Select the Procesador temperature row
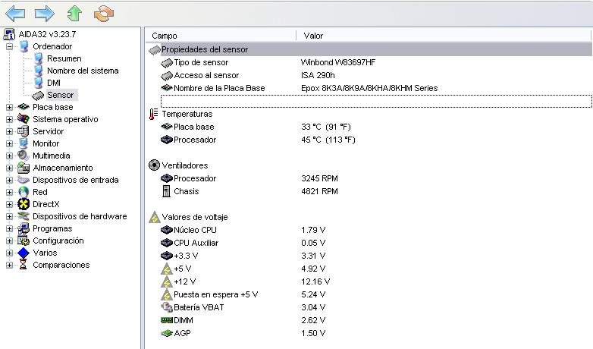Viewport: 593px width, 349px height. 369,140
